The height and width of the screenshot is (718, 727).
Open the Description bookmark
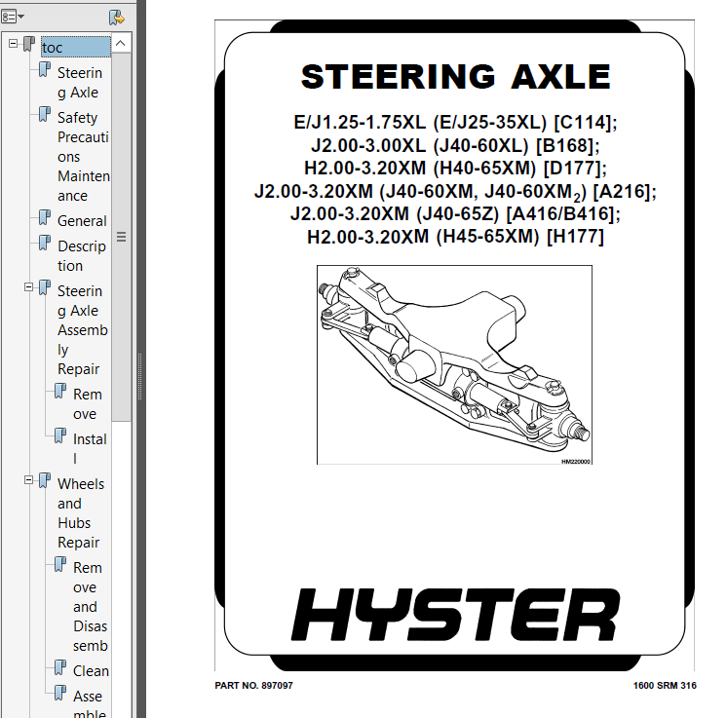coord(82,256)
